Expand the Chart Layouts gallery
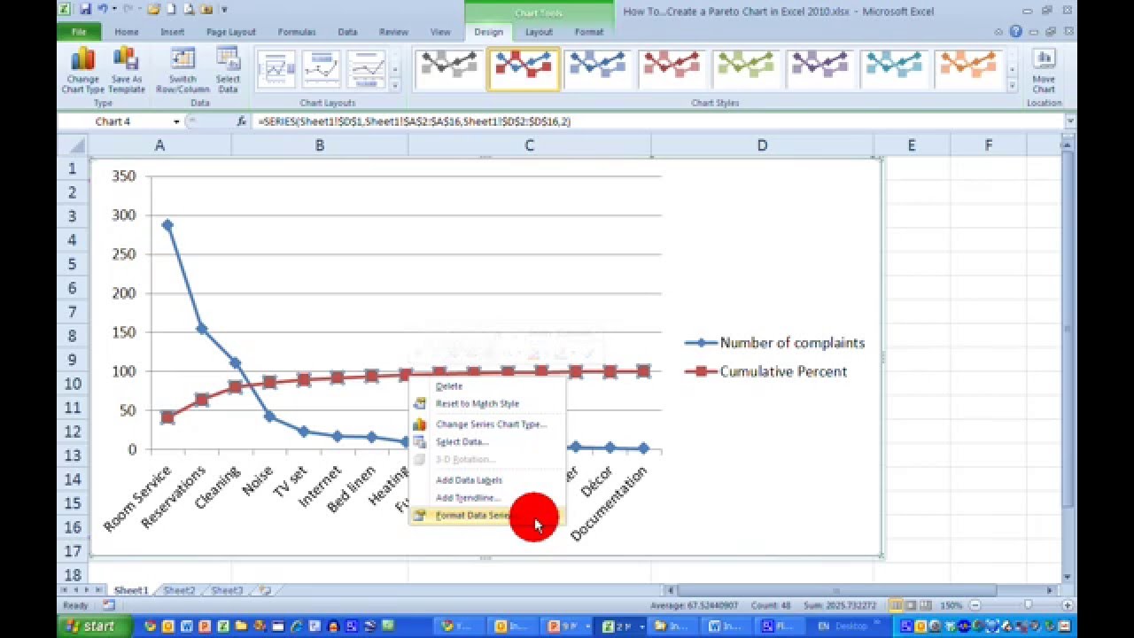1134x638 pixels. (x=394, y=86)
